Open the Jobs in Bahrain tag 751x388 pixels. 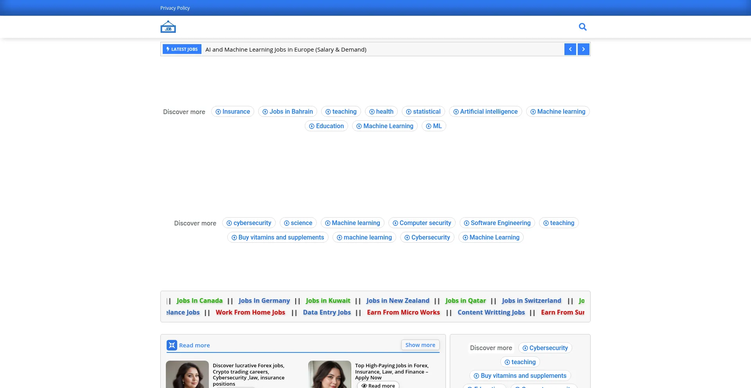[x=287, y=111]
